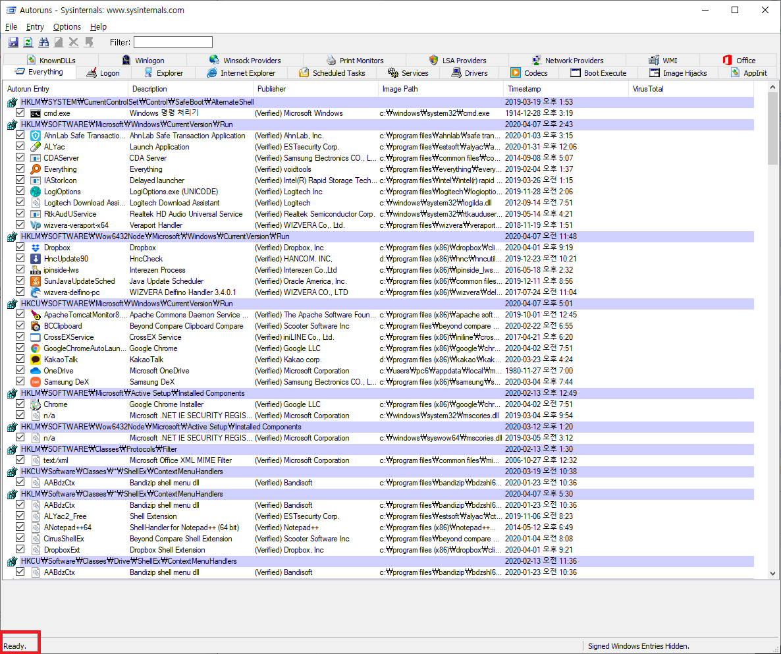Click the Delete X toolbar icon
Image resolution: width=781 pixels, height=654 pixels.
74,42
